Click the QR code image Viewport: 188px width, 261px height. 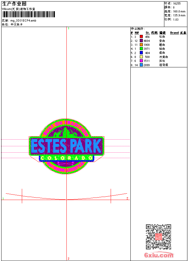point(159,237)
